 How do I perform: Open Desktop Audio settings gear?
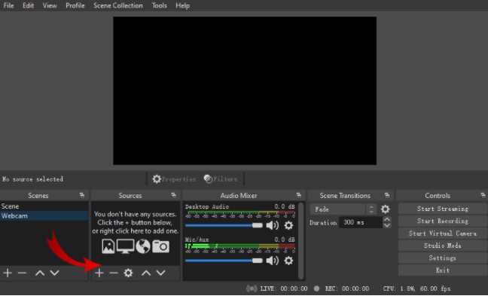coord(288,225)
